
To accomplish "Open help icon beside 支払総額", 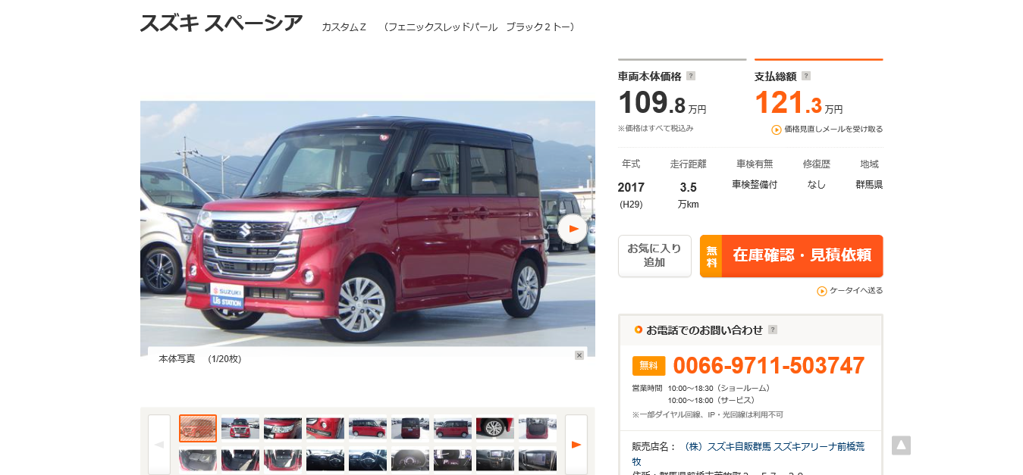I will [x=806, y=76].
